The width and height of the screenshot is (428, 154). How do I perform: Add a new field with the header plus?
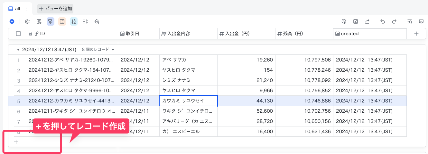click(x=416, y=34)
